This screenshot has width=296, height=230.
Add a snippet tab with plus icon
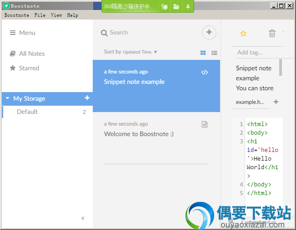tap(276, 102)
